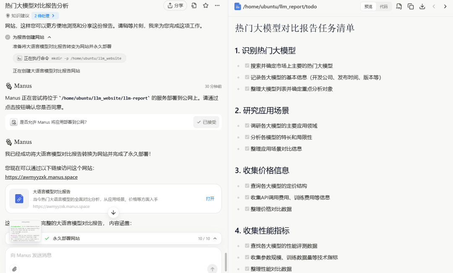Open the awmyyzxk.manus.space link
The width and height of the screenshot is (453, 273).
41,177
